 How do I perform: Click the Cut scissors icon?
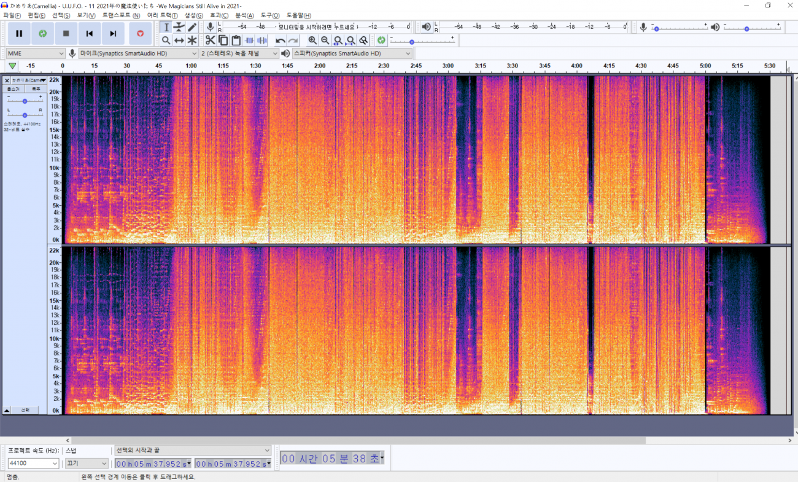pyautogui.click(x=211, y=41)
